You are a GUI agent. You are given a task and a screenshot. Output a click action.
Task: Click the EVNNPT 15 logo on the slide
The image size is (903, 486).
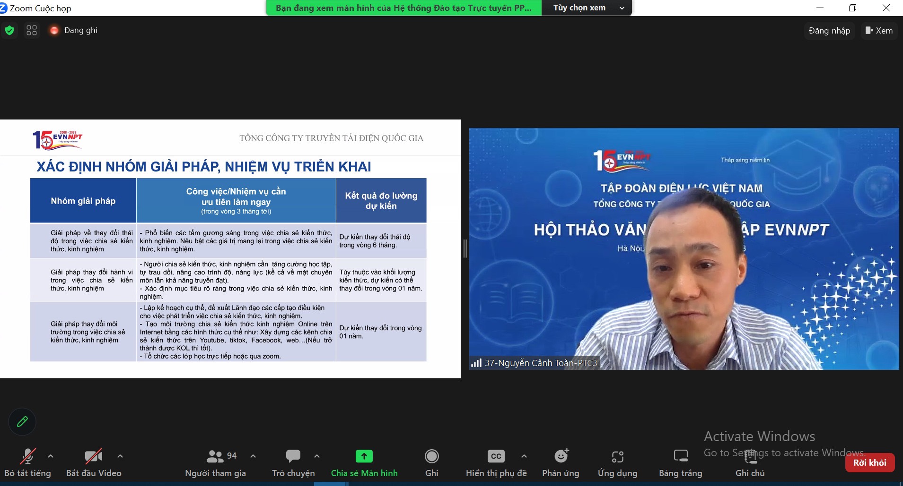(57, 140)
